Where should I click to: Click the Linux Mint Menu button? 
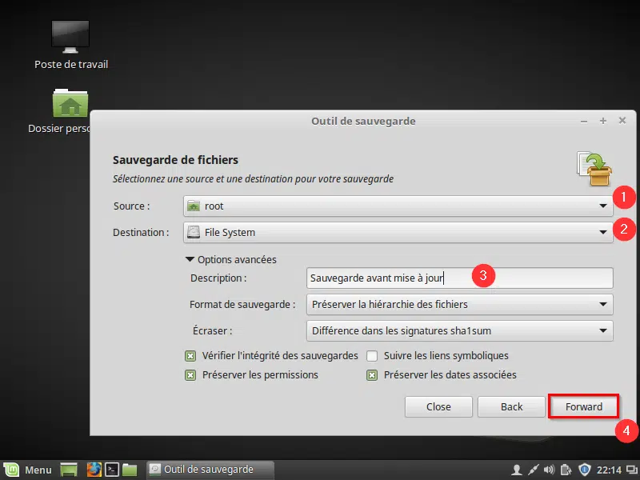pos(28,470)
